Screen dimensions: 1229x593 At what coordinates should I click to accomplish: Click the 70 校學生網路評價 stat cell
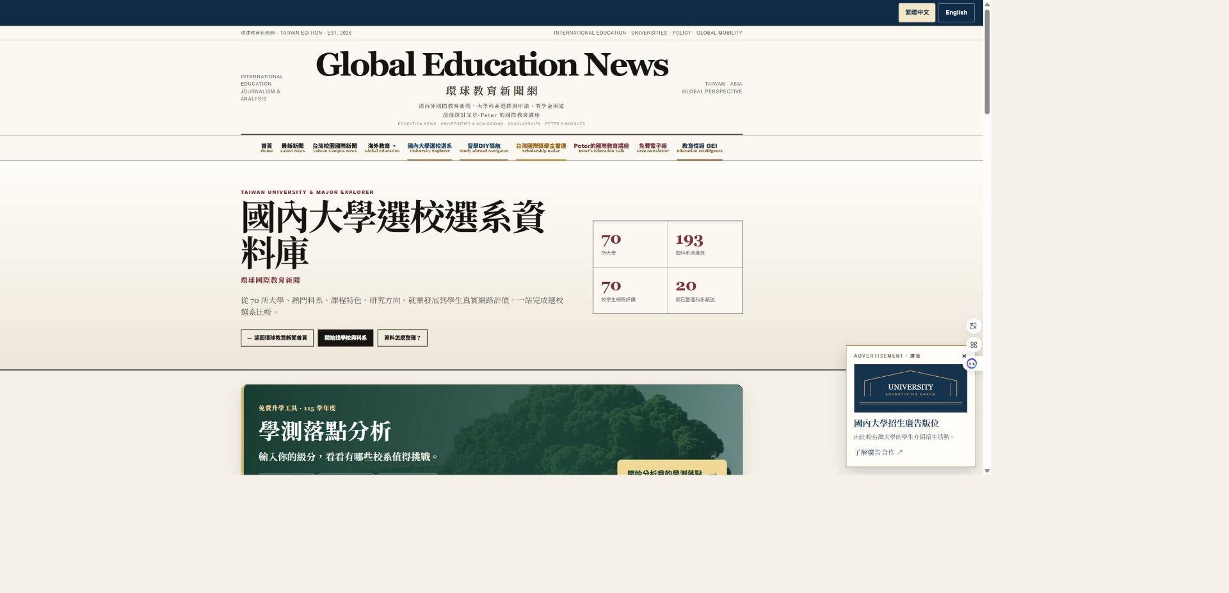630,290
